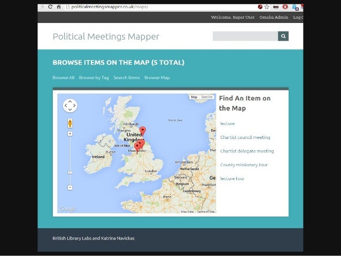This screenshot has height=256, width=341.
Task: Open Chartist council meeting item
Action: point(245,137)
